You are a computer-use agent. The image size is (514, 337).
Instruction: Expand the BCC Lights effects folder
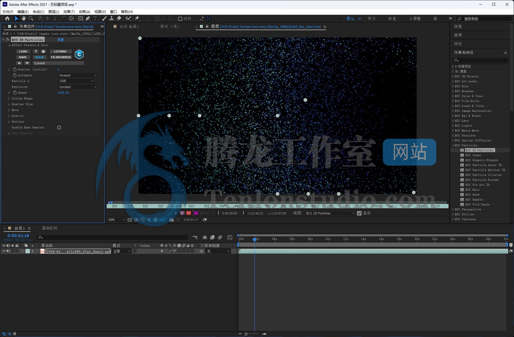click(x=453, y=126)
